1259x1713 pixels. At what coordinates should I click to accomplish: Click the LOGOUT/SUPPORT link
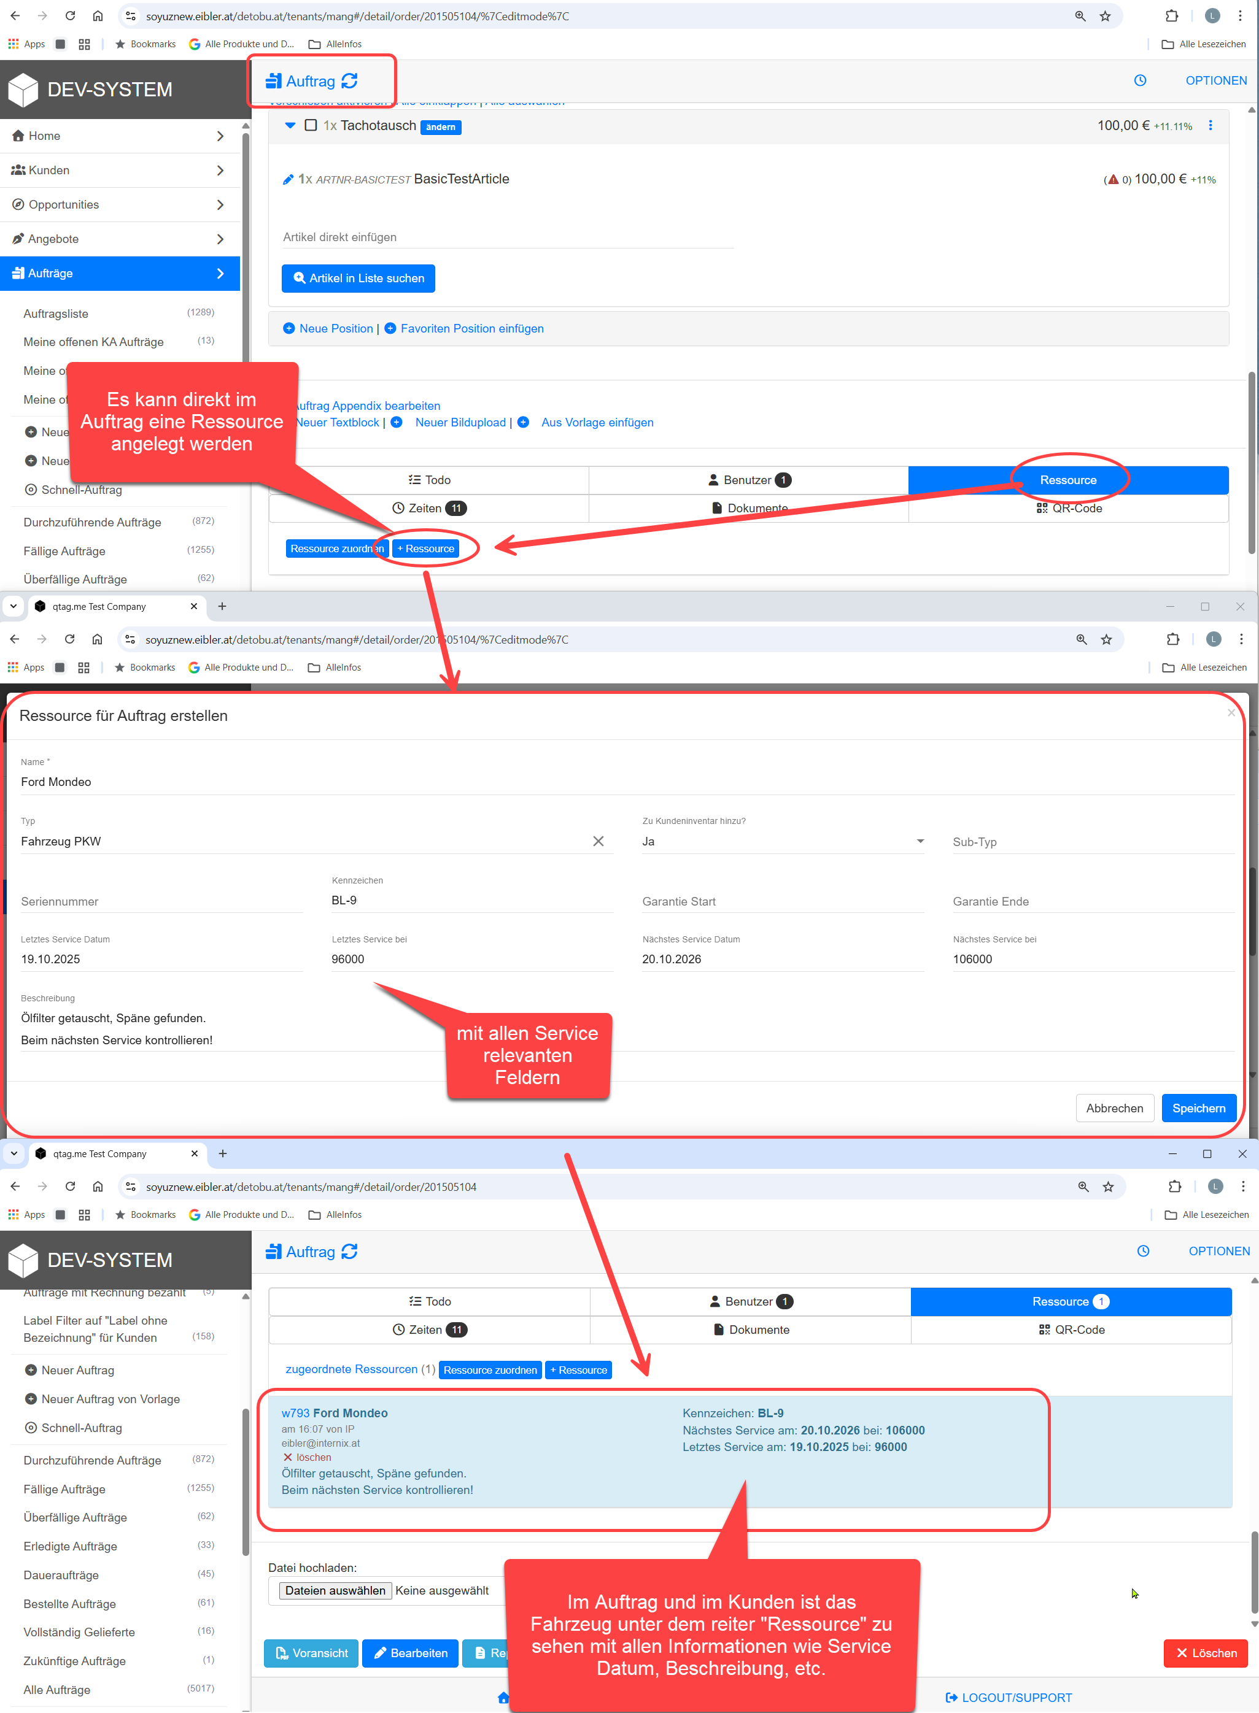pos(1009,1697)
